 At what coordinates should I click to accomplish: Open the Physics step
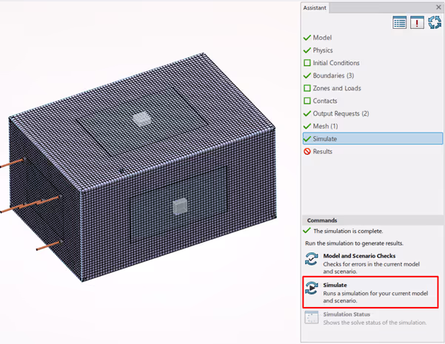[x=323, y=50]
